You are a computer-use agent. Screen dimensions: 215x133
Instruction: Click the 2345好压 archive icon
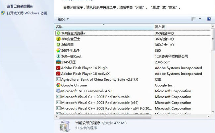(58, 62)
